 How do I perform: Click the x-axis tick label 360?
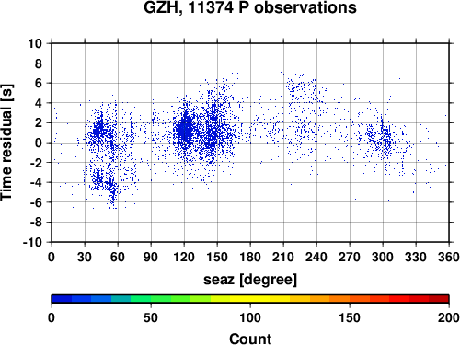[449, 257]
